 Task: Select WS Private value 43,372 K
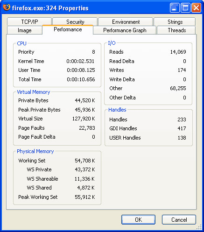point(85,169)
